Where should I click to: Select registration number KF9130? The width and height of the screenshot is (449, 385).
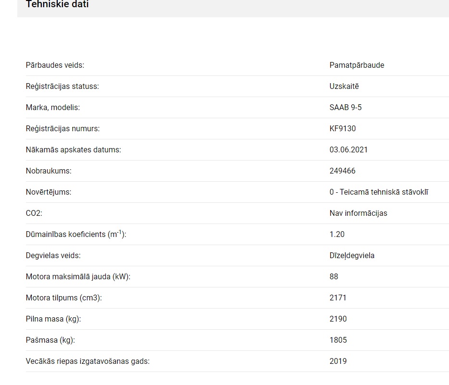[x=342, y=129]
